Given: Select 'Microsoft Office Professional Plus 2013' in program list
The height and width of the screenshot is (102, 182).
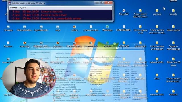Looking at the screenshot, I should pyautogui.click(x=67, y=100).
